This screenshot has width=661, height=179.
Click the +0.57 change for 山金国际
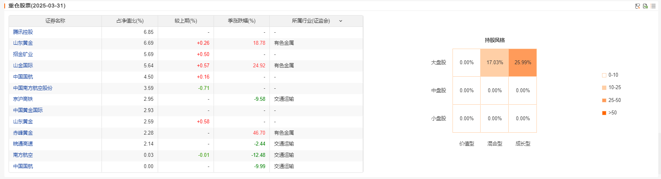click(x=203, y=66)
